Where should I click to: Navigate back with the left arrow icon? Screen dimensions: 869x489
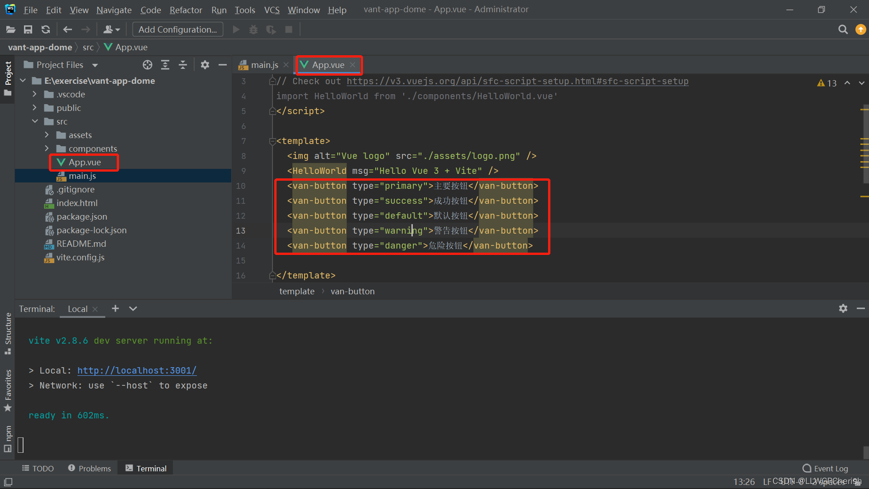(67, 29)
